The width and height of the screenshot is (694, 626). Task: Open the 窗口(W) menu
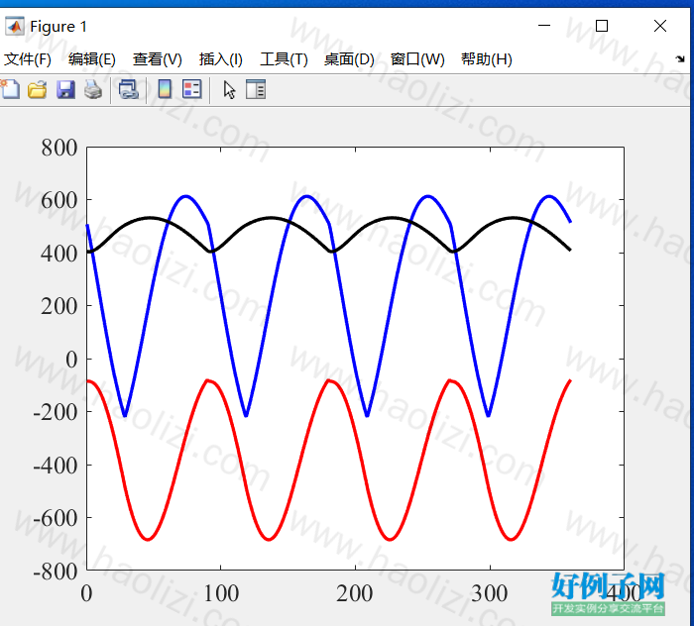[x=417, y=59]
